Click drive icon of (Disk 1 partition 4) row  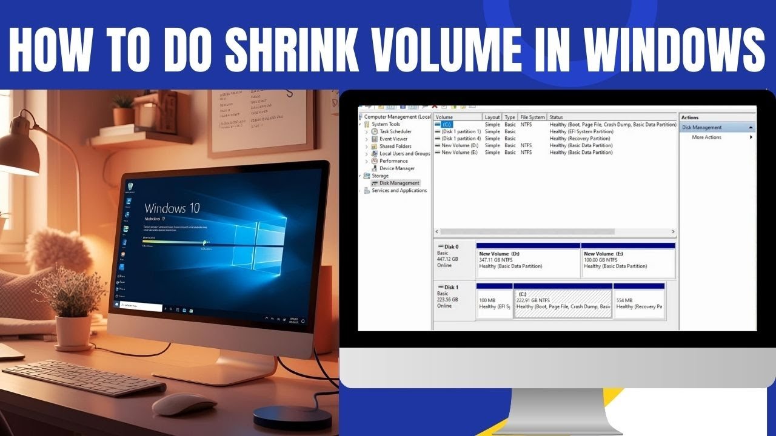(x=438, y=139)
